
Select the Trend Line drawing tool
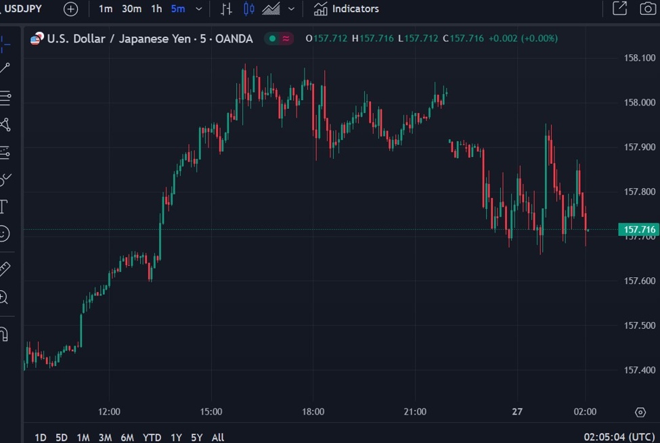point(5,68)
